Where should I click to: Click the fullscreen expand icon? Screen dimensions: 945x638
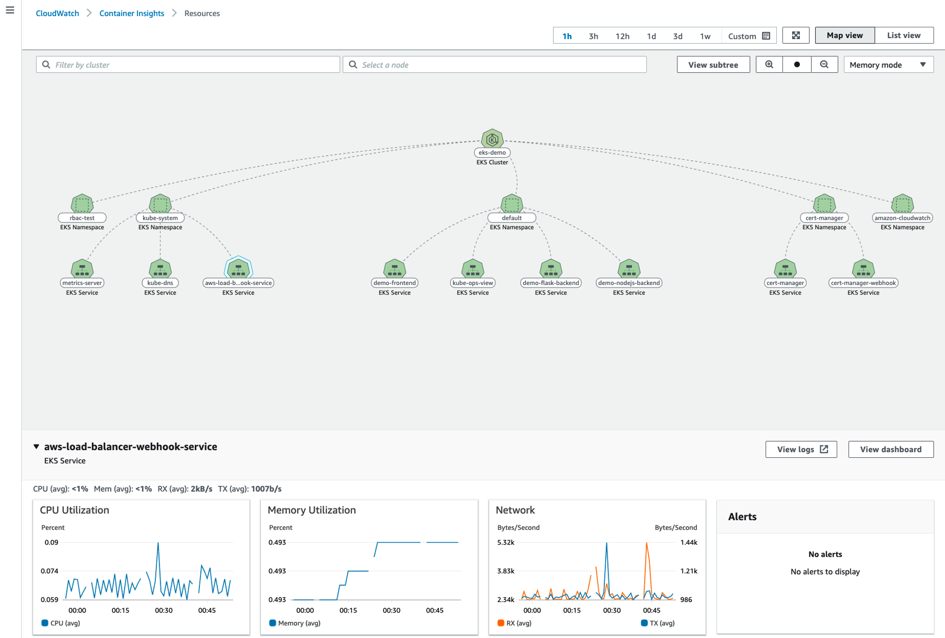(796, 35)
